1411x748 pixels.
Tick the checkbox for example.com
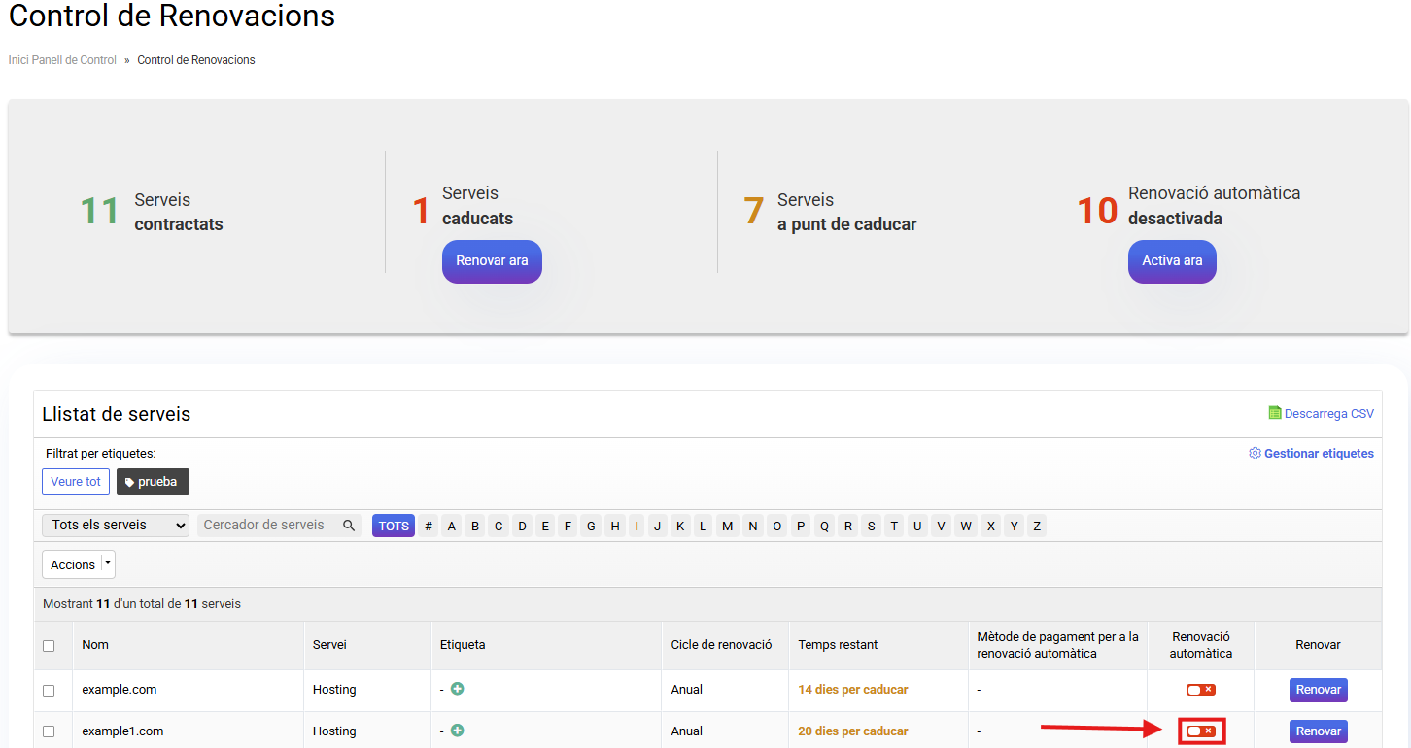[49, 690]
